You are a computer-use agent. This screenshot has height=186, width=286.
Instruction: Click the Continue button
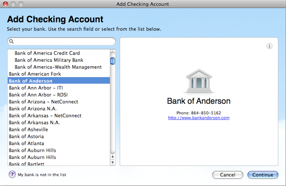[x=263, y=175]
